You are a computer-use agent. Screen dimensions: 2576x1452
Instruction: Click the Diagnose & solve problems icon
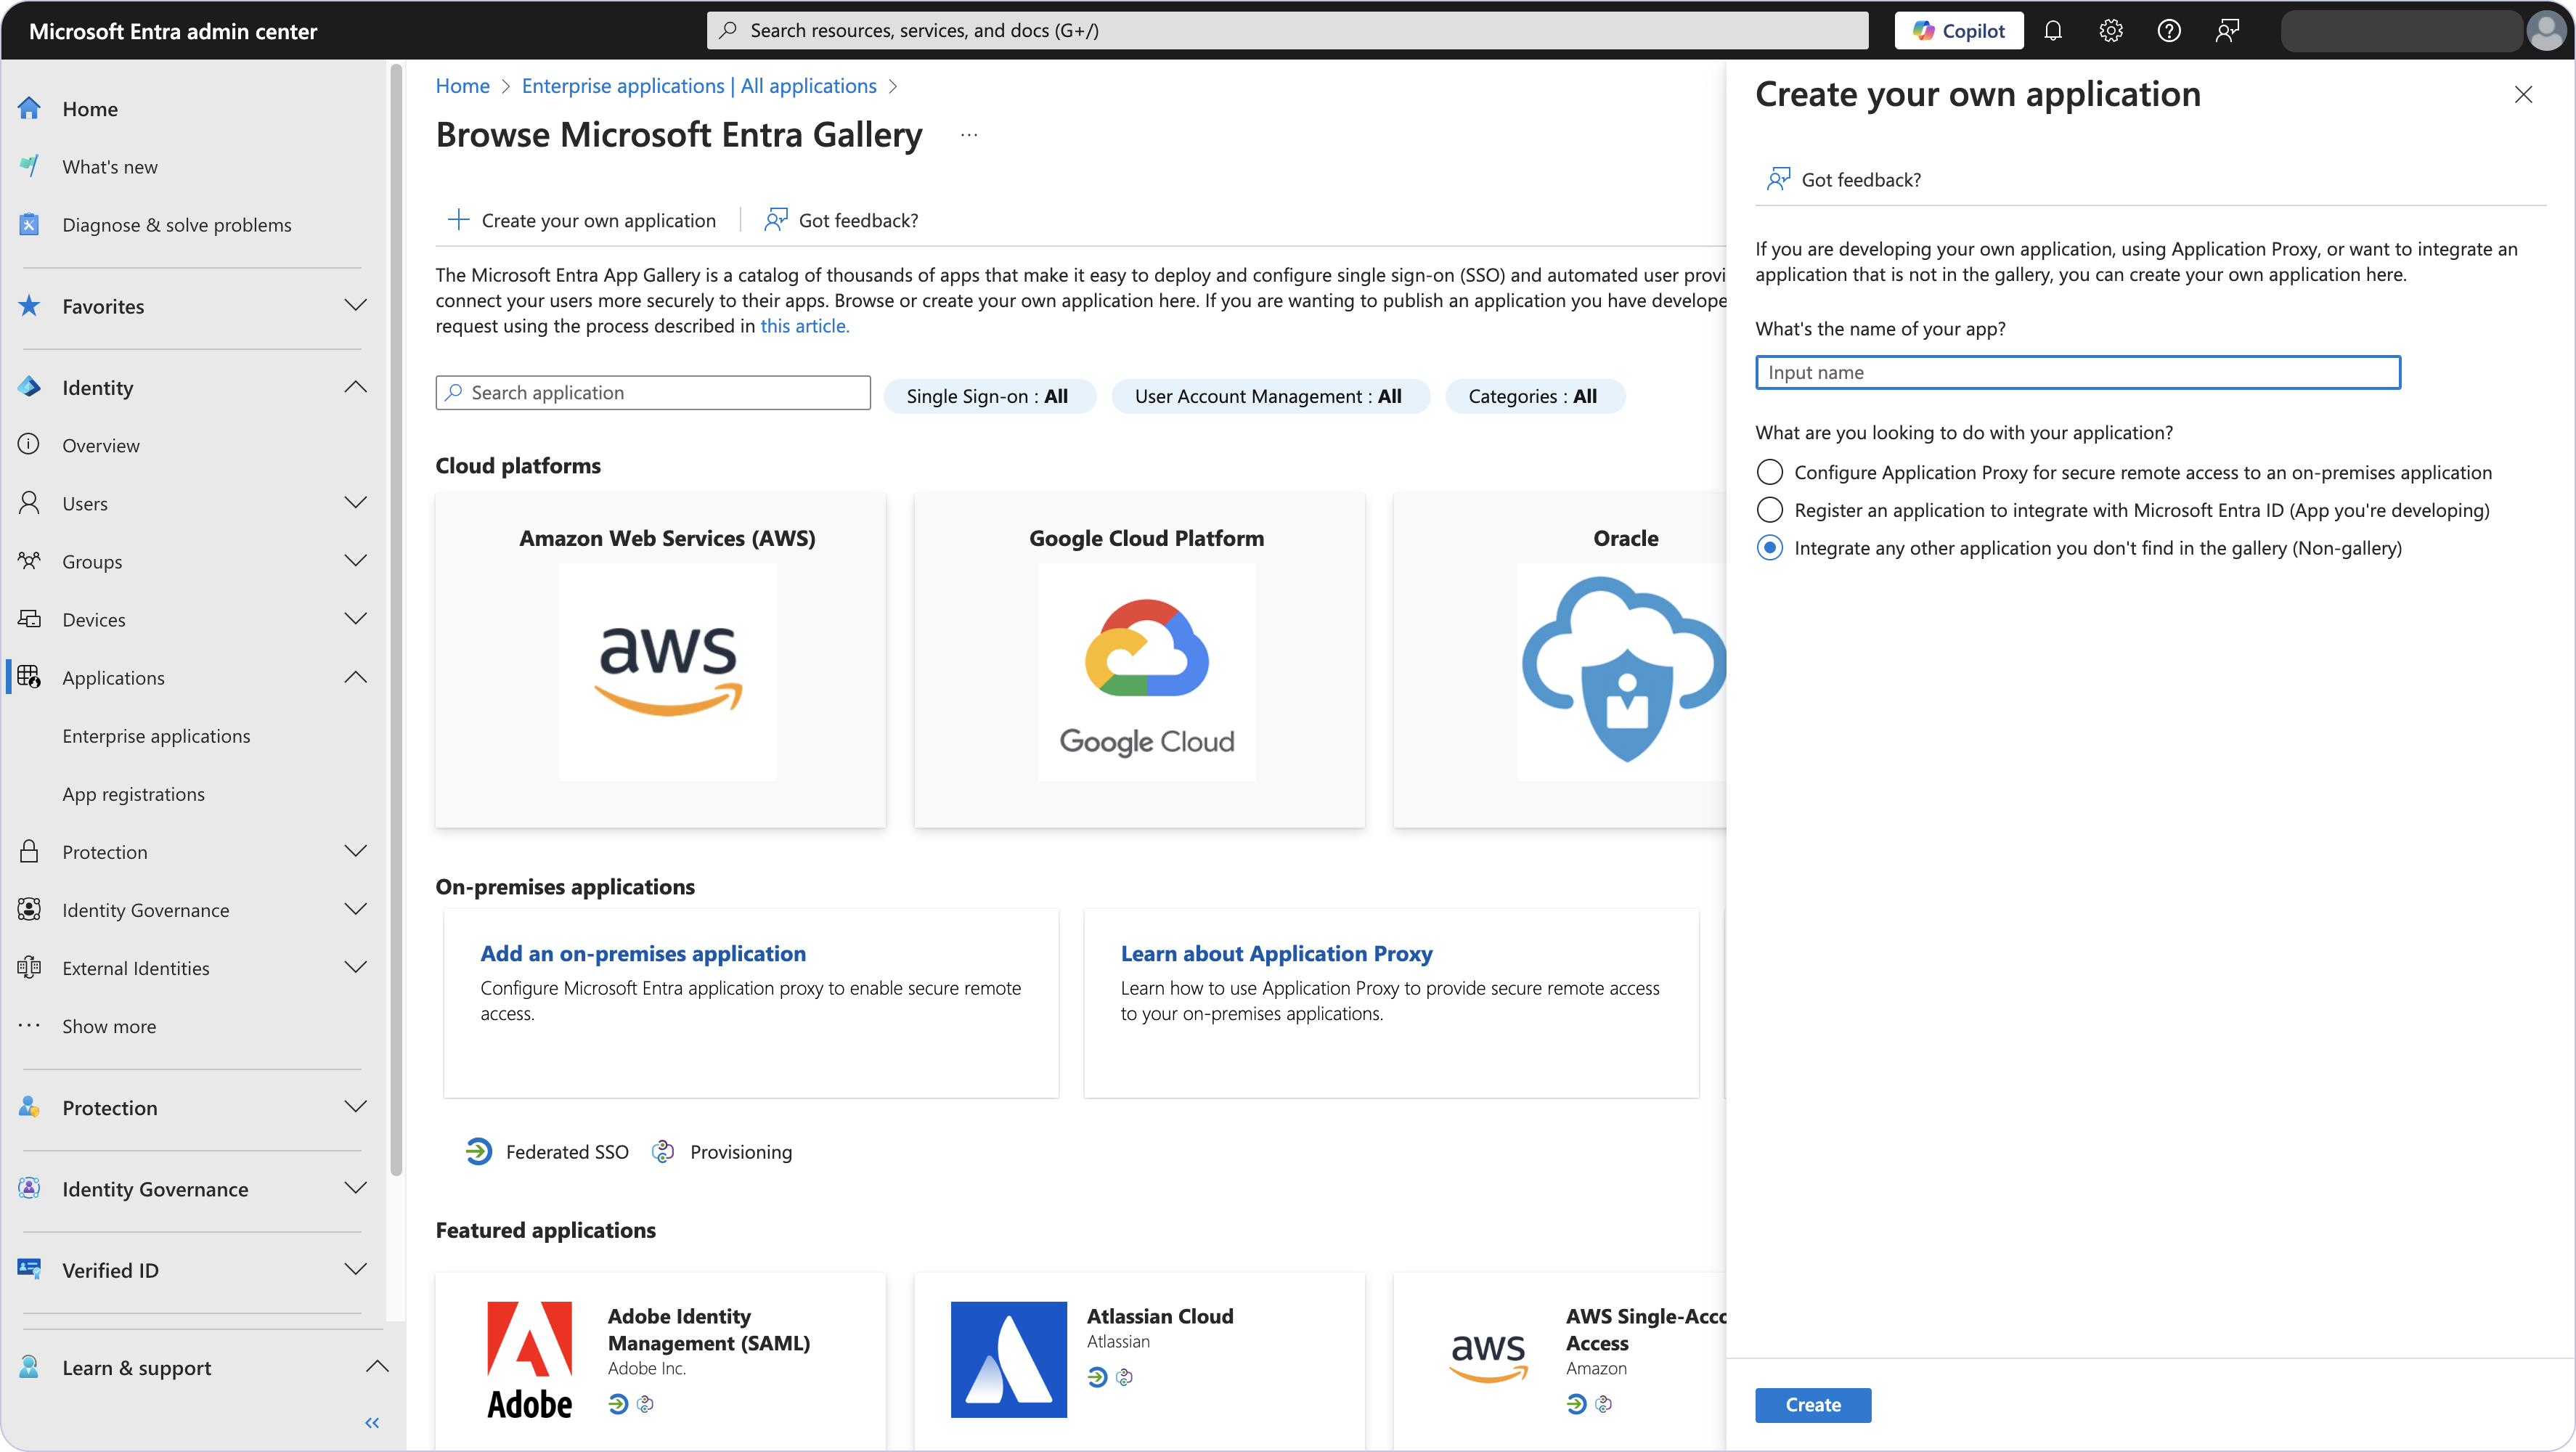coord(29,224)
